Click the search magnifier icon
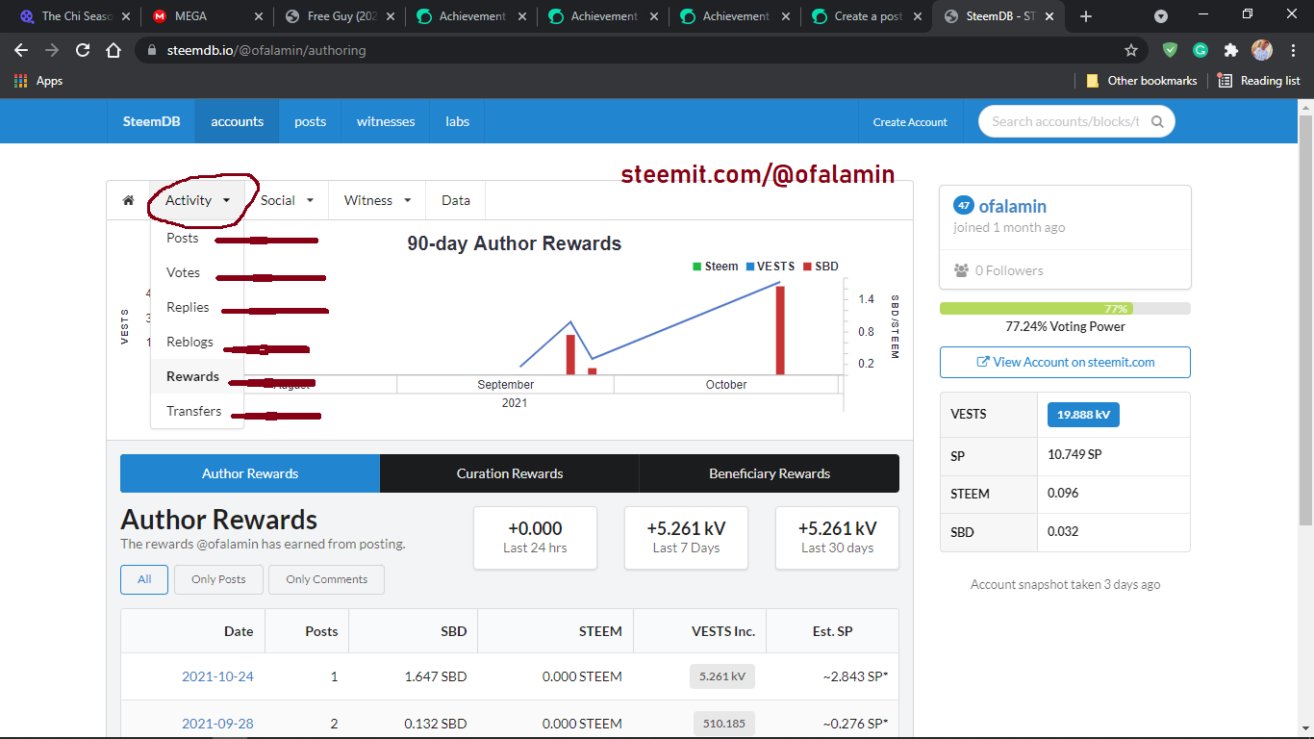1314x739 pixels. (1157, 121)
